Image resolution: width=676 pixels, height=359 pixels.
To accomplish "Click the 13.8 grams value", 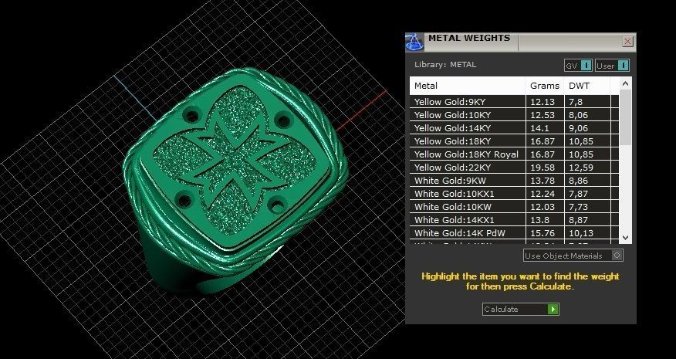I will click(x=539, y=219).
